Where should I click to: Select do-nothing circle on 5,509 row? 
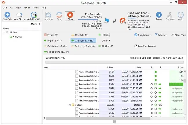point(156,101)
